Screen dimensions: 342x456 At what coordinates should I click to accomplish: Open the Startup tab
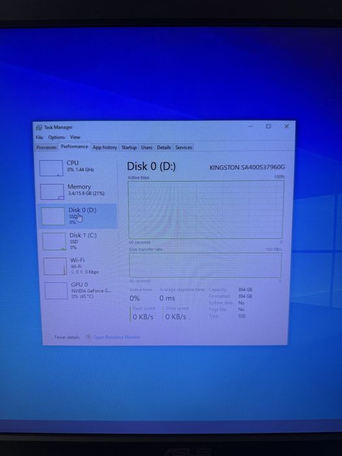point(129,147)
